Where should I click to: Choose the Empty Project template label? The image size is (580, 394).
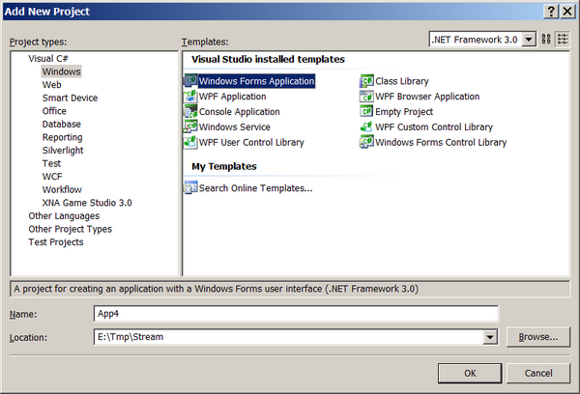(404, 112)
